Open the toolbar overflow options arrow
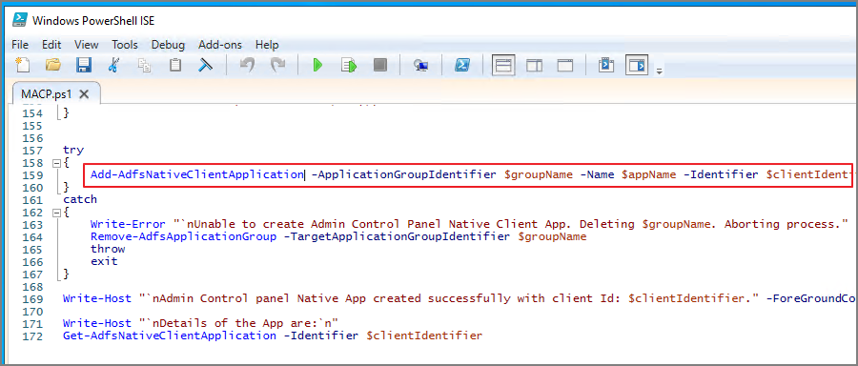The height and width of the screenshot is (366, 858). point(660,71)
